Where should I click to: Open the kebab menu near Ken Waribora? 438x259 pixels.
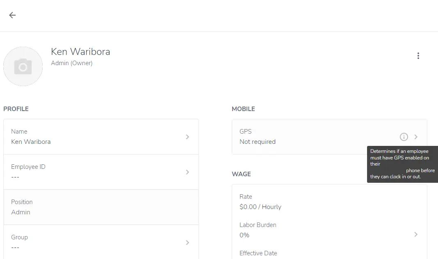[418, 55]
